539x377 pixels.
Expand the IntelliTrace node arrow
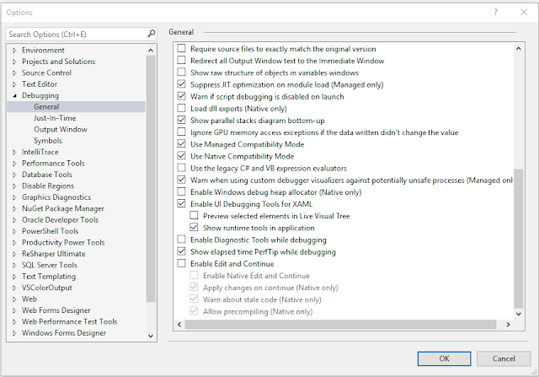[14, 153]
